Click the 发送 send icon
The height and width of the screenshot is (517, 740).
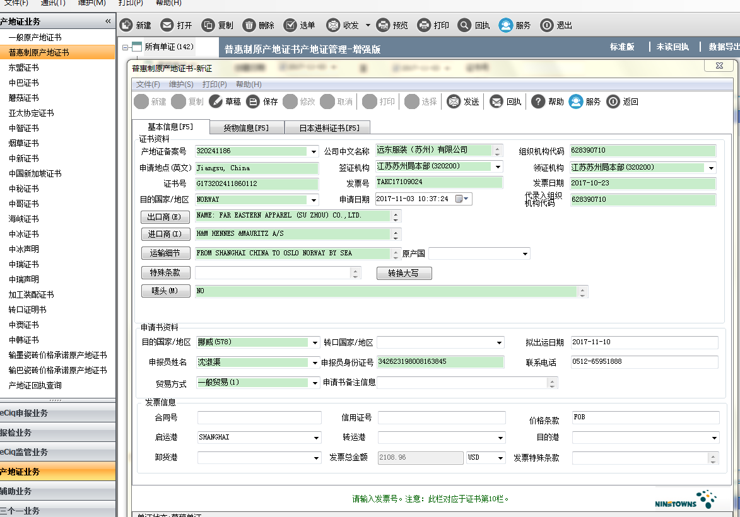point(454,102)
